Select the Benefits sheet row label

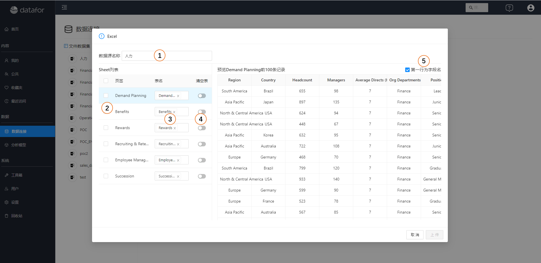pyautogui.click(x=122, y=112)
